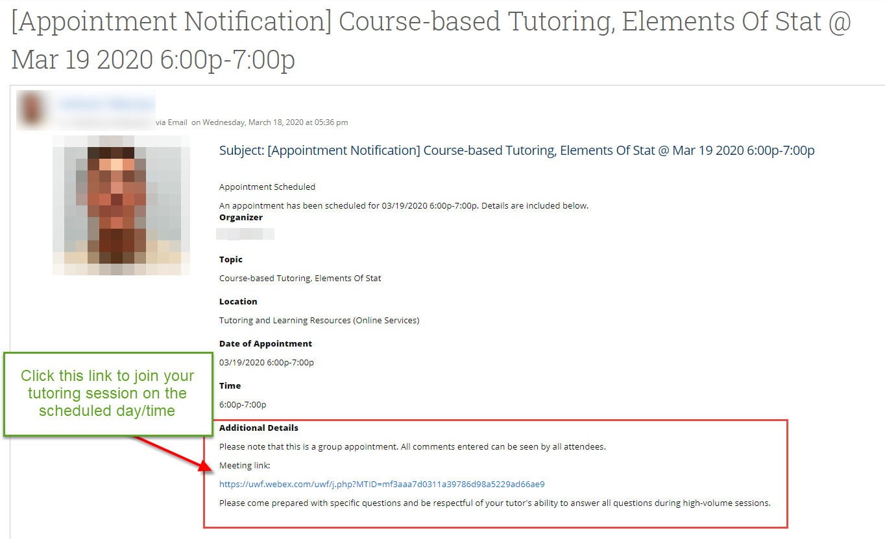The height and width of the screenshot is (539, 885).
Task: Click the large pixelated profile photo
Action: click(121, 205)
